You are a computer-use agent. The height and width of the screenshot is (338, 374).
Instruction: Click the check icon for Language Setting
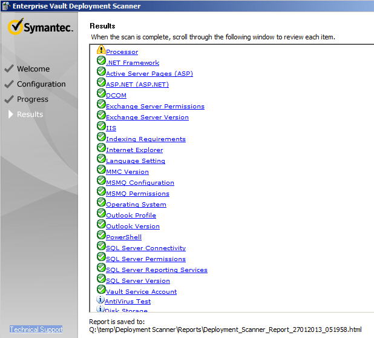101,159
